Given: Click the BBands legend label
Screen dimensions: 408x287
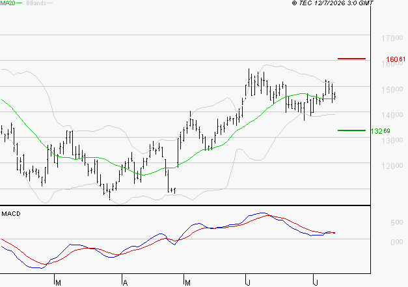Looking at the screenshot, I should point(36,3).
